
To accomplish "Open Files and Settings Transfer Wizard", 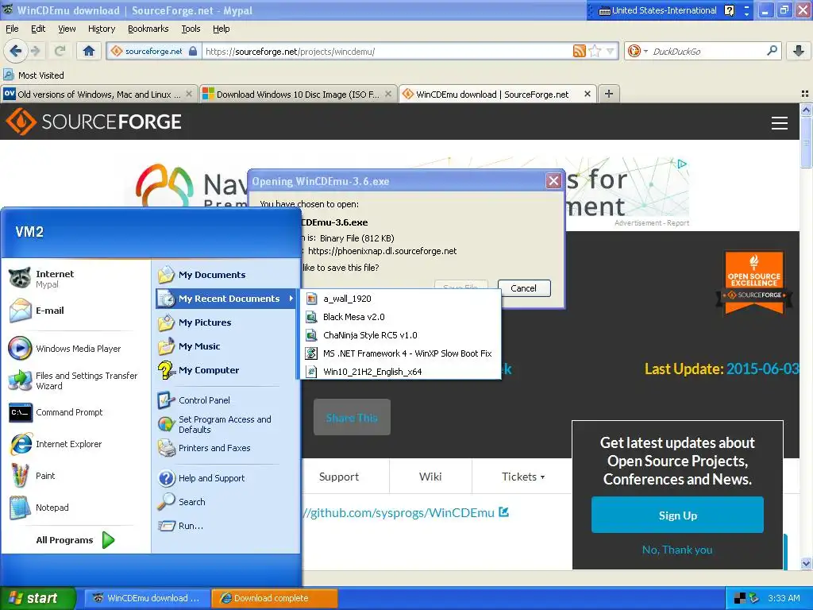I will [x=75, y=380].
